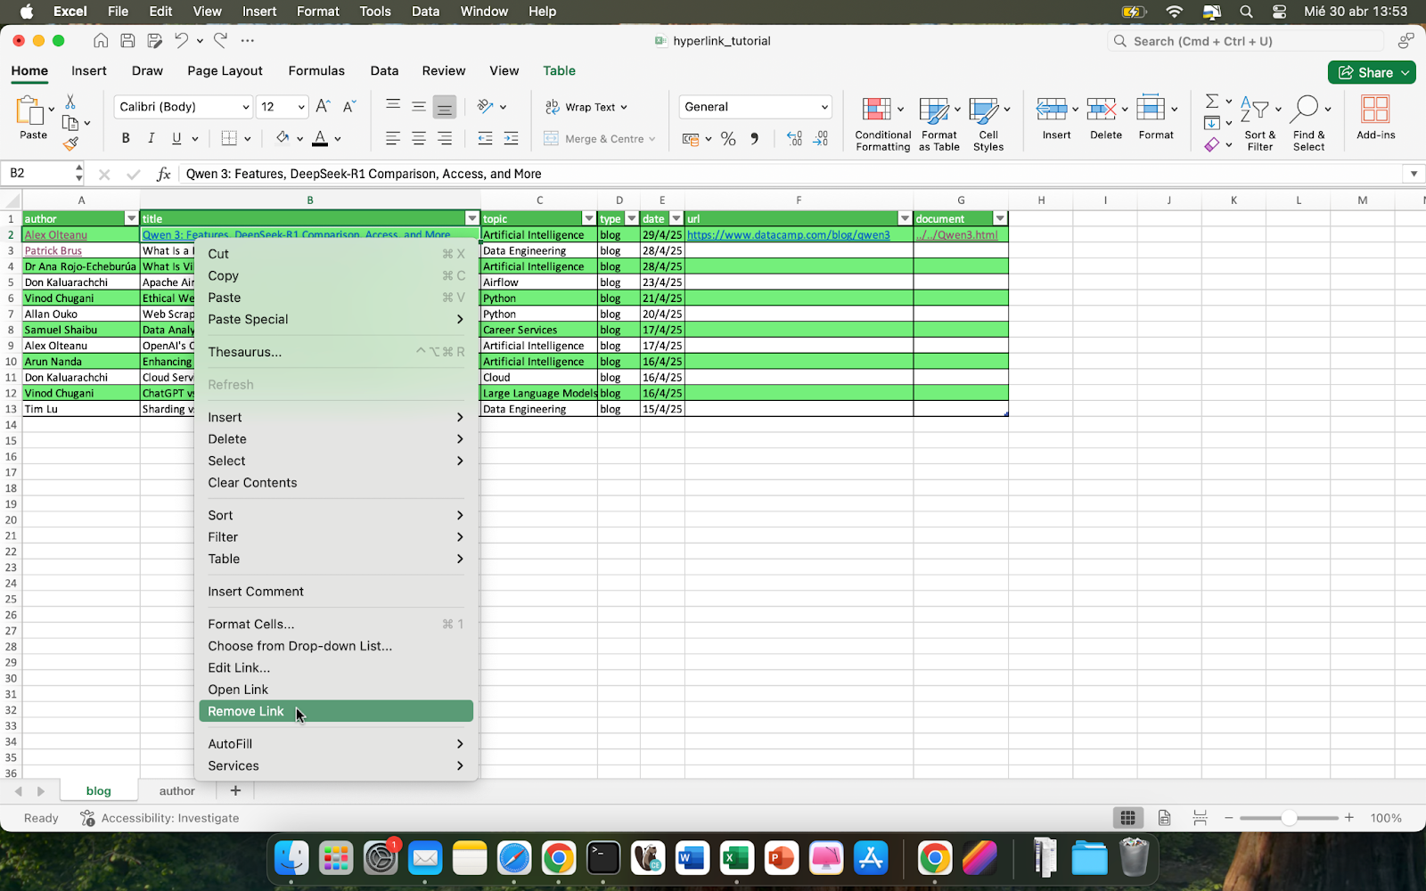This screenshot has width=1426, height=891.
Task: Click the Decrease Indent icon
Action: [485, 138]
